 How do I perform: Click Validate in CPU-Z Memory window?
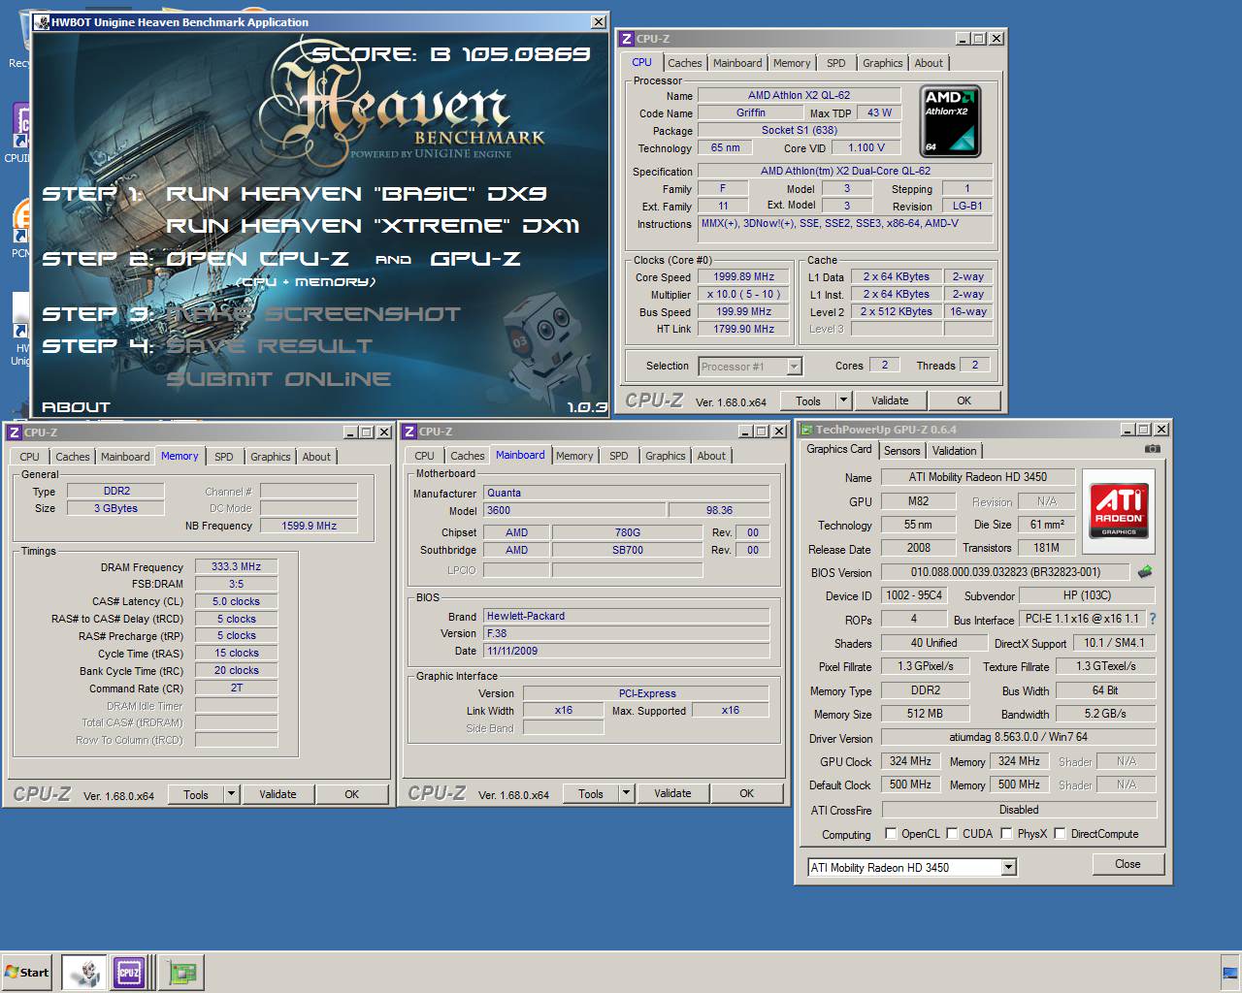click(x=278, y=794)
